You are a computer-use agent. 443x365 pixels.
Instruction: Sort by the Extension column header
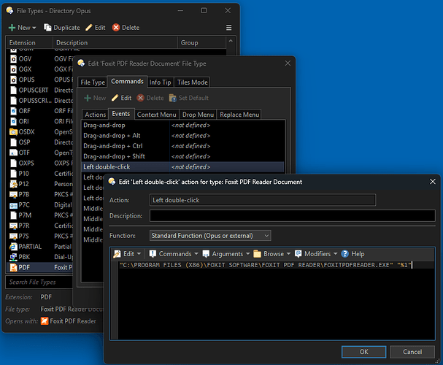click(30, 42)
